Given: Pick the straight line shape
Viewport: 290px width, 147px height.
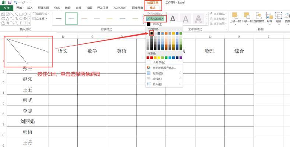Looking at the screenshot, I should point(12,14).
